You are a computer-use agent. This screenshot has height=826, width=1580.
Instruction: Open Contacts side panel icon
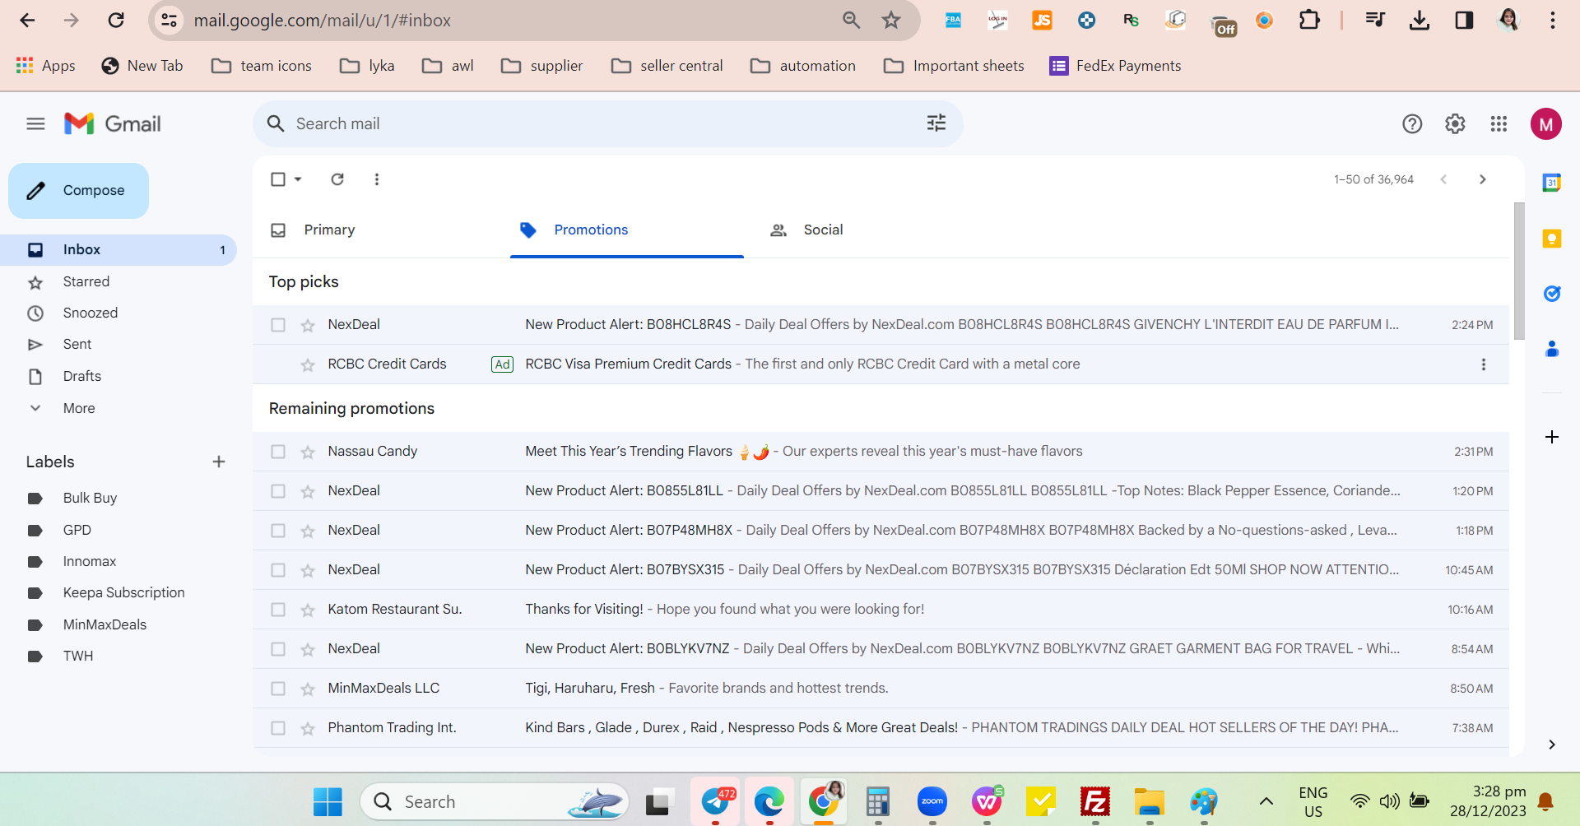(x=1552, y=349)
